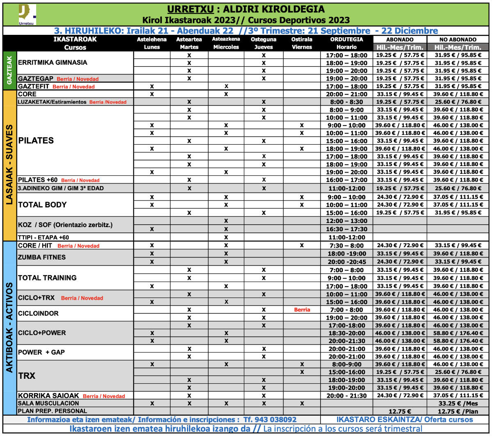This screenshot has width=492, height=437.
Task: Select the '20:00 -20:45' Zumba schedule
Action: tap(347, 262)
